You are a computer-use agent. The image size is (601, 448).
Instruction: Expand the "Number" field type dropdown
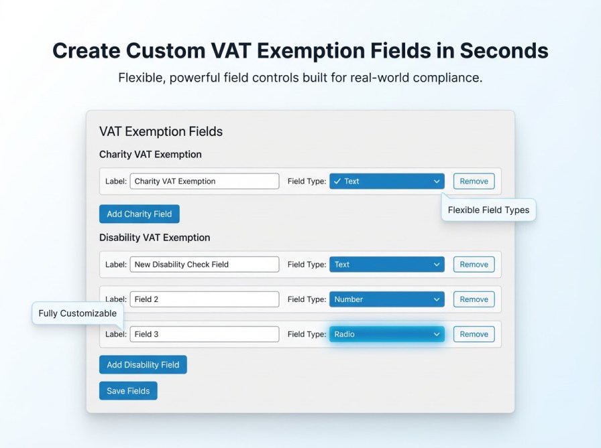(x=386, y=299)
